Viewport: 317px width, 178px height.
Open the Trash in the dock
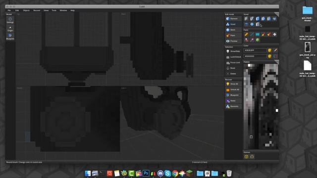point(229,174)
